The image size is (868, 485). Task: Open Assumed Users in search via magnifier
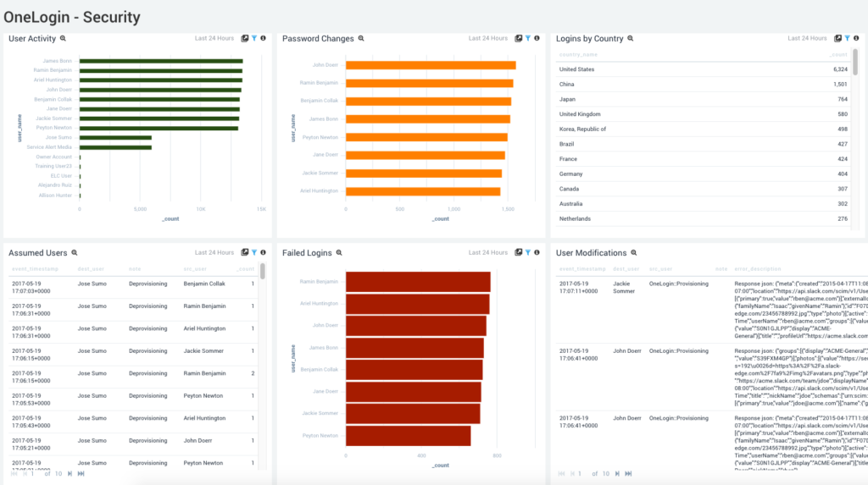[75, 253]
